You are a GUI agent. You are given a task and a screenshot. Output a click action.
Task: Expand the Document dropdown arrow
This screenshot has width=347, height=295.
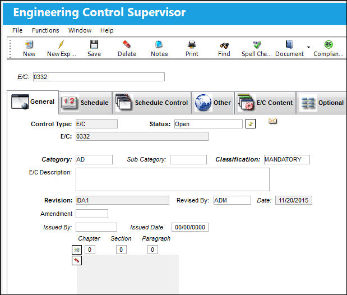tap(308, 47)
